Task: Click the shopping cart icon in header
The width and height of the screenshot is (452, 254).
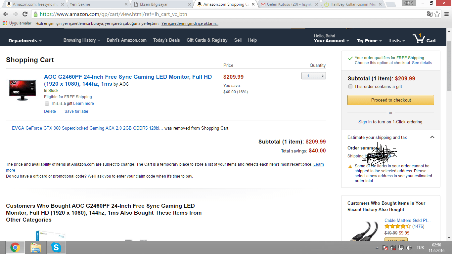Action: click(x=424, y=39)
